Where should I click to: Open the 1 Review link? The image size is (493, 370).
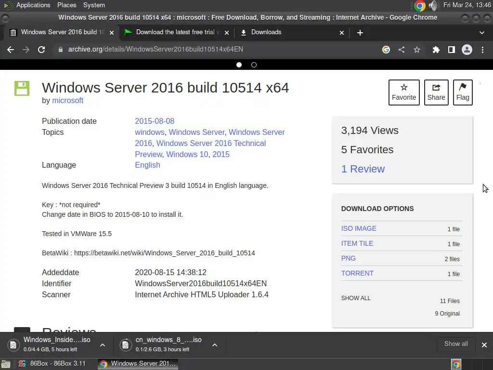coord(363,169)
